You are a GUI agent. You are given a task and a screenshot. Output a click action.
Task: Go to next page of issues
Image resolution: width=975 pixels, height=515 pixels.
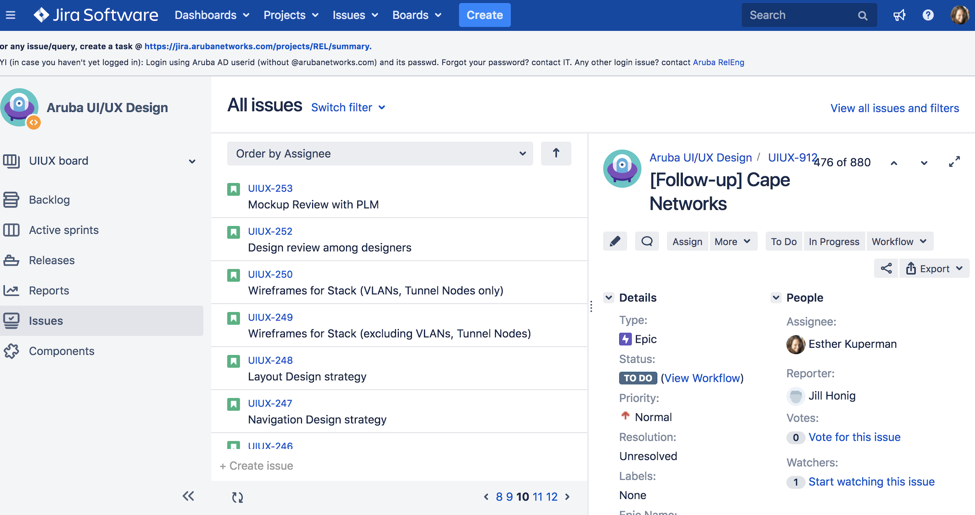pos(568,497)
